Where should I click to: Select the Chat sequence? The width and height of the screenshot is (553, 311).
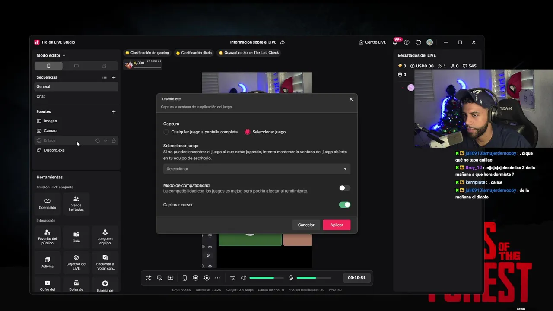click(x=76, y=96)
